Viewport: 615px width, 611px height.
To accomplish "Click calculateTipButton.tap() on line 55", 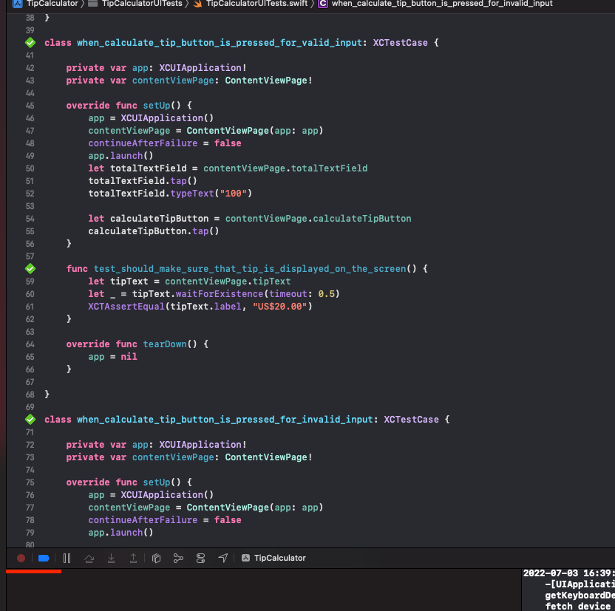I will 153,231.
